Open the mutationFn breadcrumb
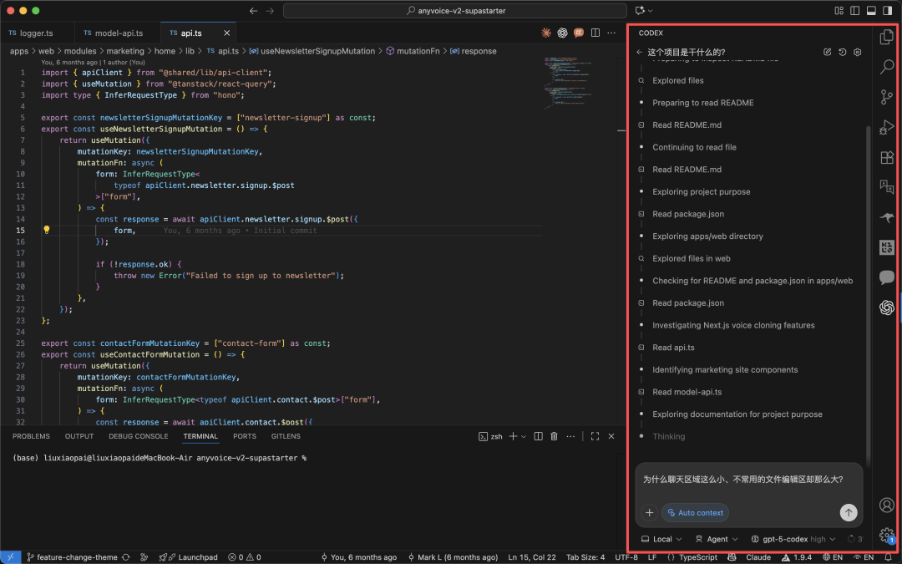This screenshot has height=564, width=902. tap(413, 51)
